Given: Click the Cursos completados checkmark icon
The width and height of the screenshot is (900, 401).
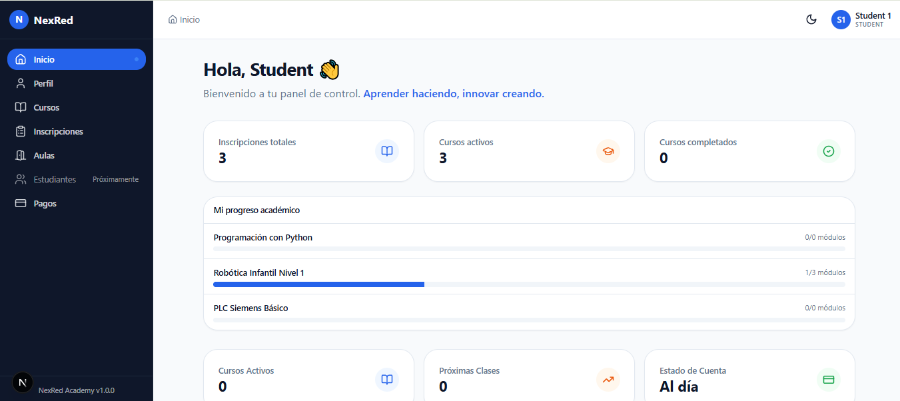Looking at the screenshot, I should point(829,151).
